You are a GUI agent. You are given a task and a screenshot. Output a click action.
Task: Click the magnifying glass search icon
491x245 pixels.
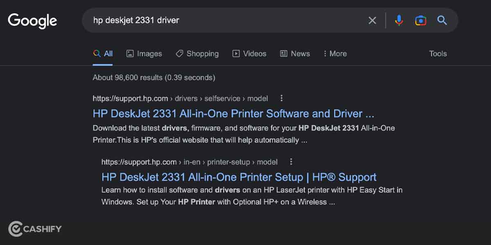pyautogui.click(x=442, y=20)
